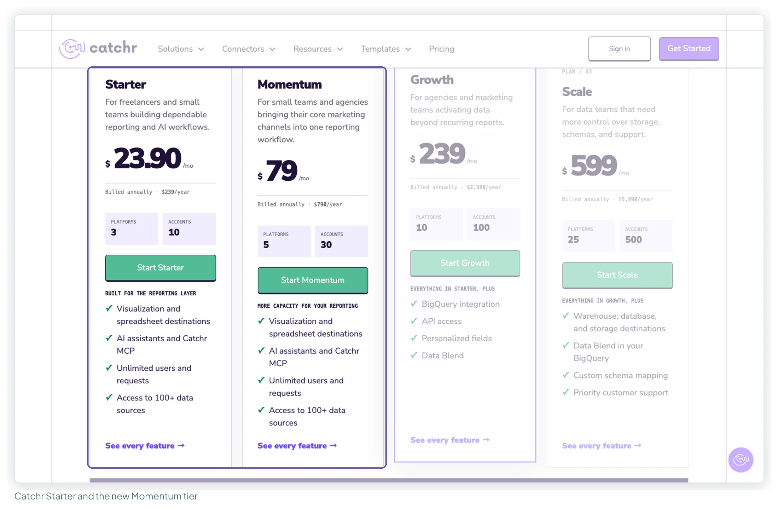Go to the Pricing page
Screen dimensions: 778x509
(x=441, y=49)
